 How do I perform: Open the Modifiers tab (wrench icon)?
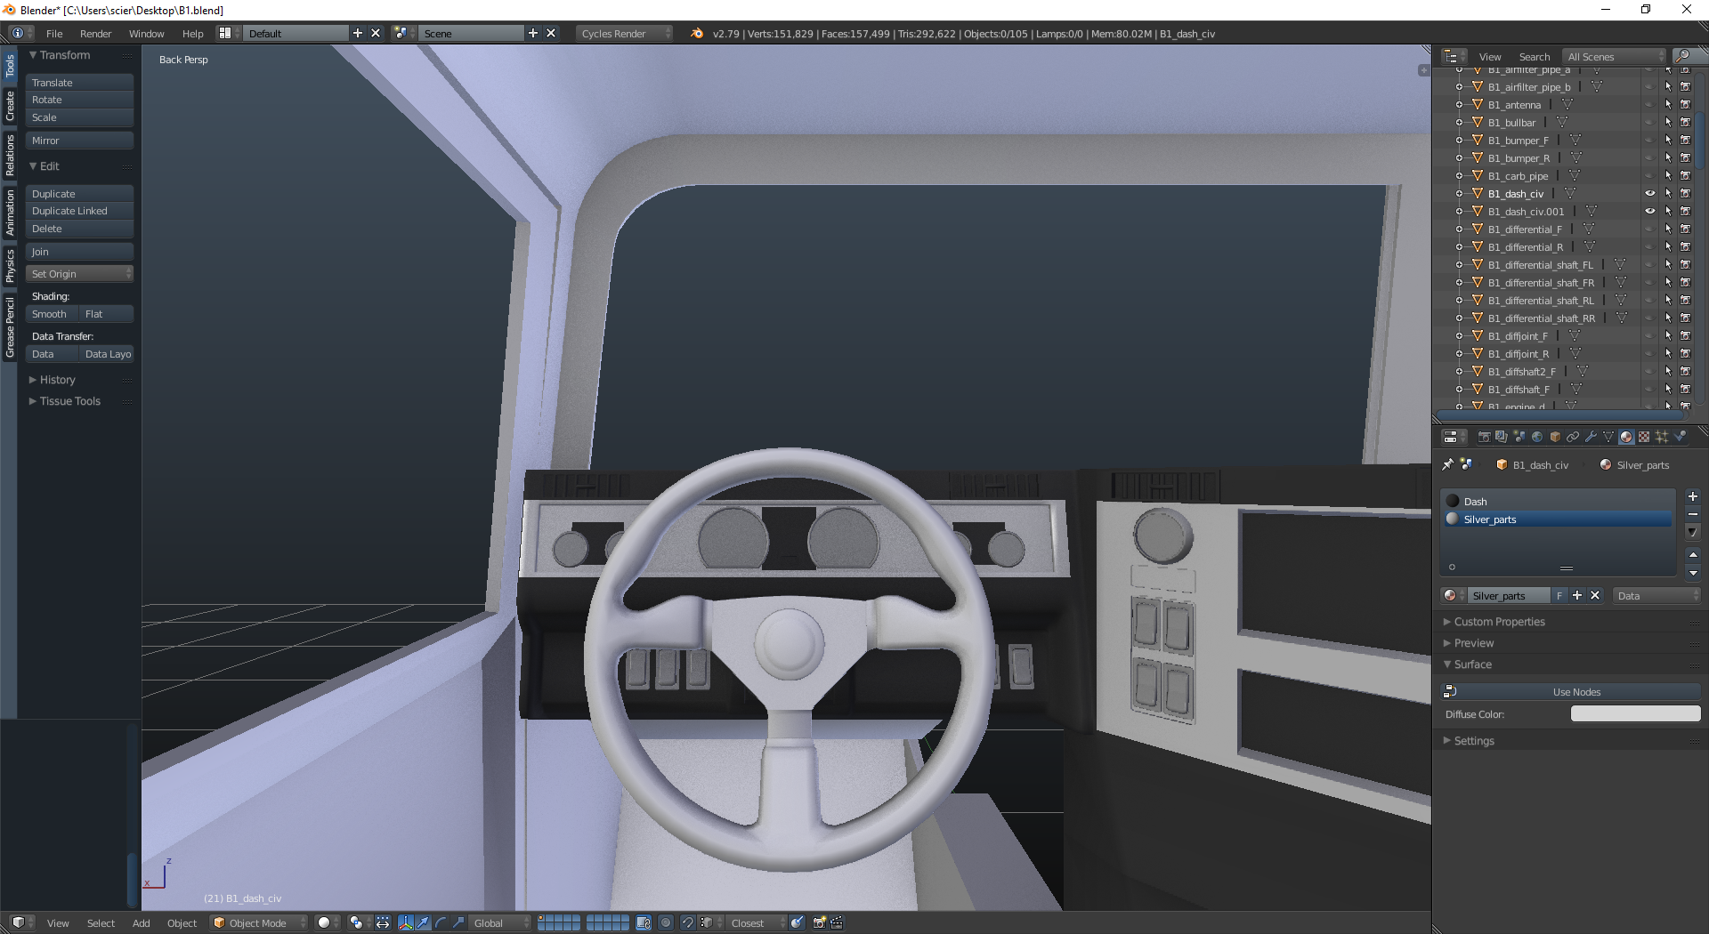coord(1591,437)
